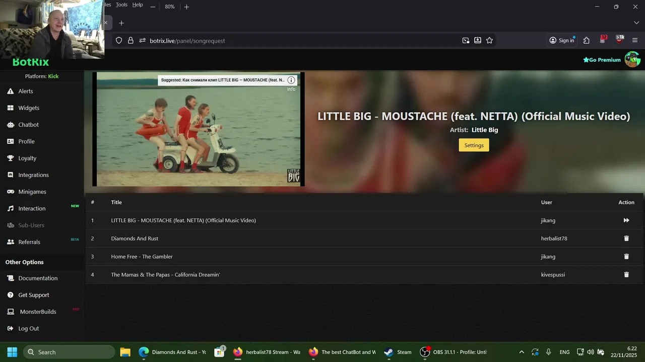Open the suggested video banner in the player
Viewport: 645px width, 362px height.
point(223,80)
